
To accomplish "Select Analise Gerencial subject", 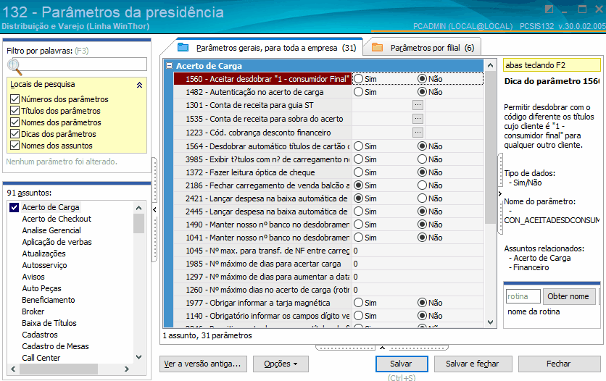I will (51, 230).
